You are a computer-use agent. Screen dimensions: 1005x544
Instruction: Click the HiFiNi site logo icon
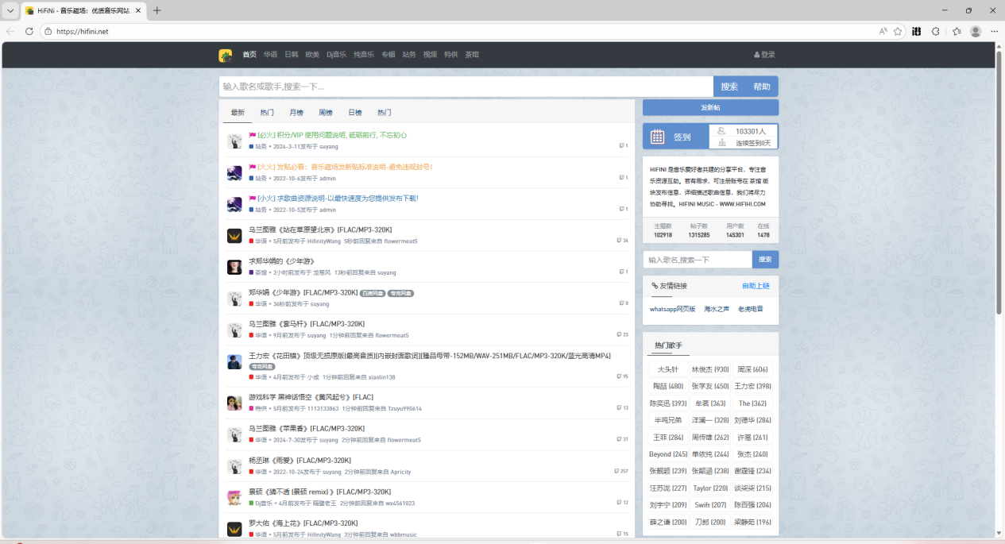click(226, 55)
